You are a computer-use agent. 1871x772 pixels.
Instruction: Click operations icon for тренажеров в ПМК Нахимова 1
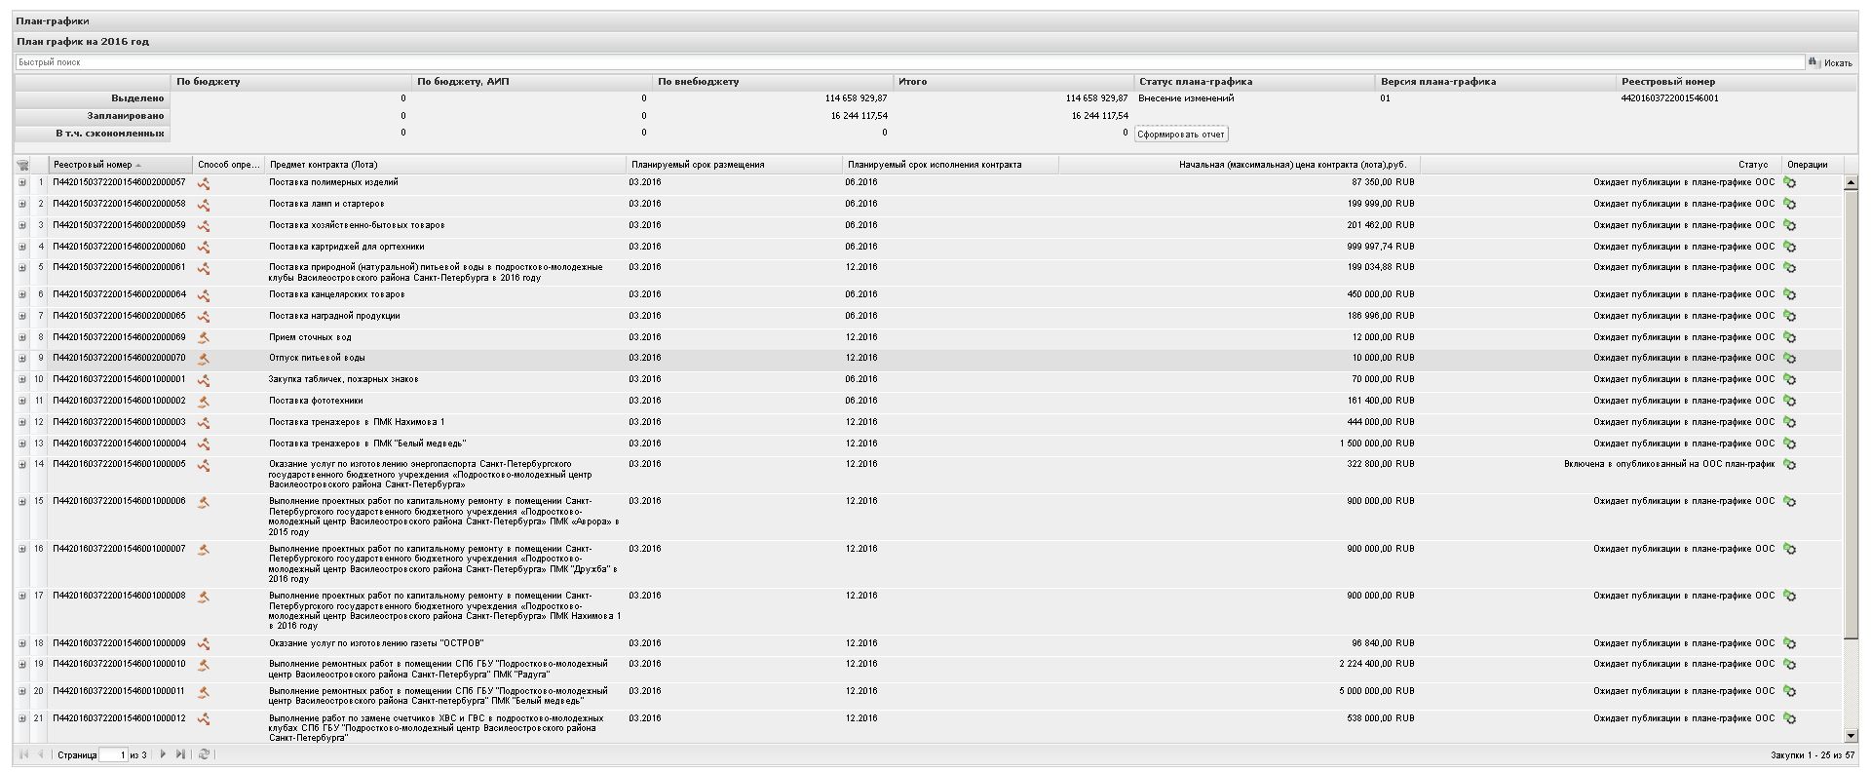coord(1789,423)
